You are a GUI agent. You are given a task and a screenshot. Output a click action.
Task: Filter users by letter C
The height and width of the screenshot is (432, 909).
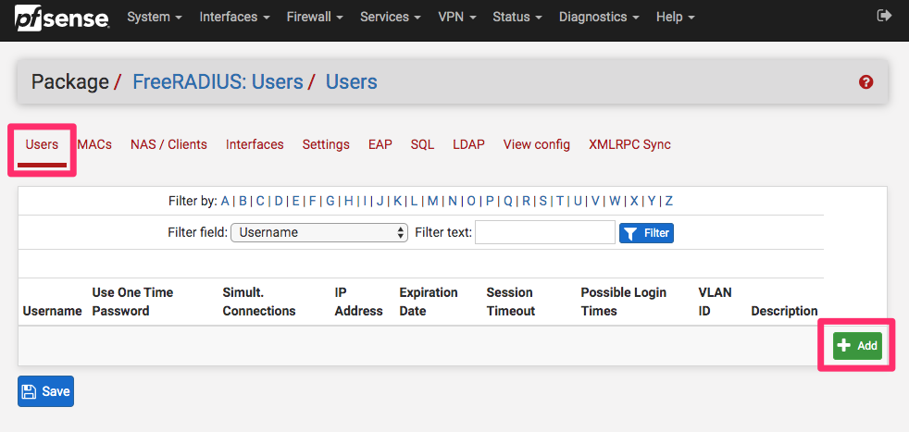point(260,202)
